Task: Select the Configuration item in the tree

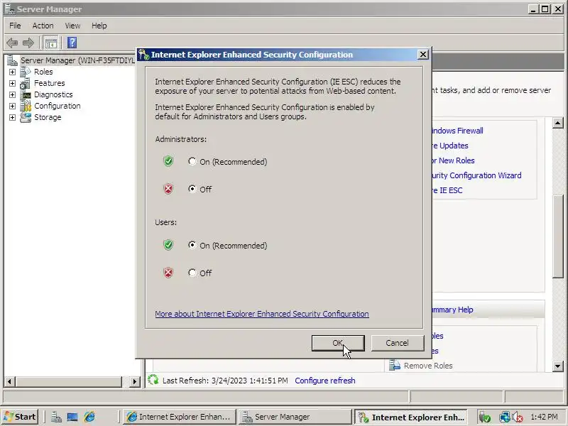Action: coord(58,106)
